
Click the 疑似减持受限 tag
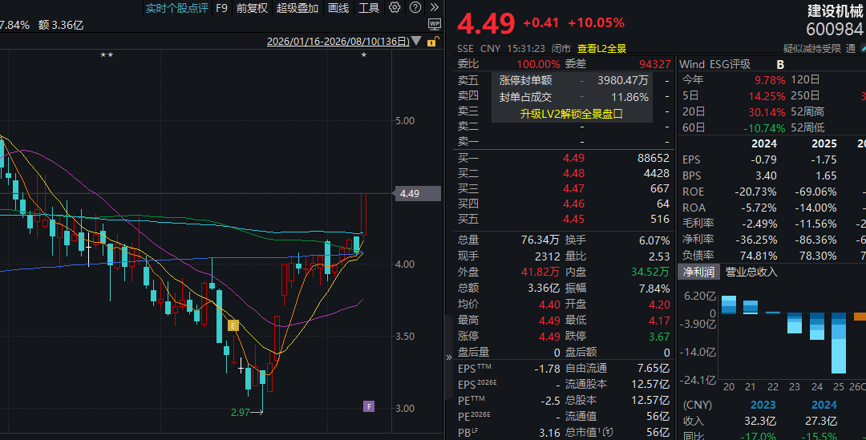pos(811,49)
